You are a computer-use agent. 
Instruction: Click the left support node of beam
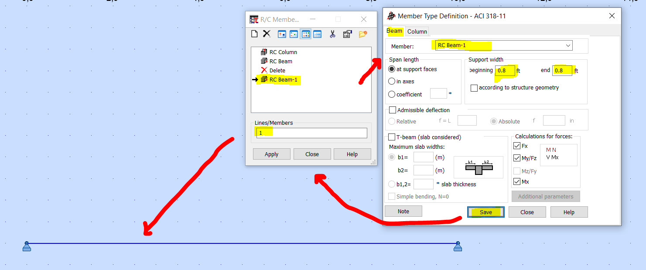point(27,246)
